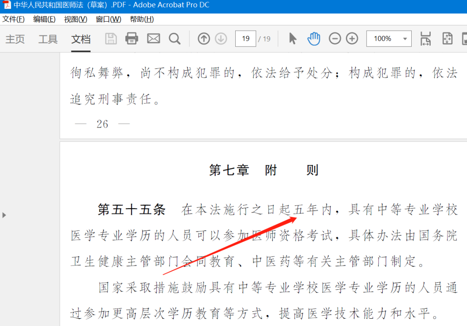Switch to the 文档 tab
Image resolution: width=467 pixels, height=326 pixels.
point(81,39)
